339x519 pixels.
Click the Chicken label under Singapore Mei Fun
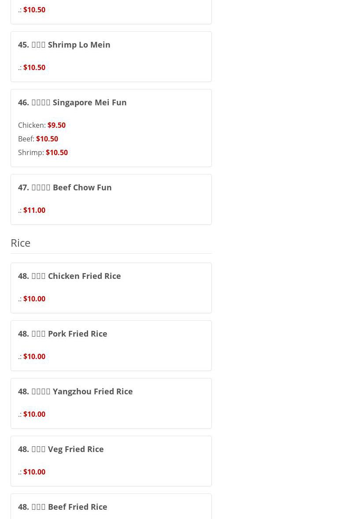click(31, 125)
